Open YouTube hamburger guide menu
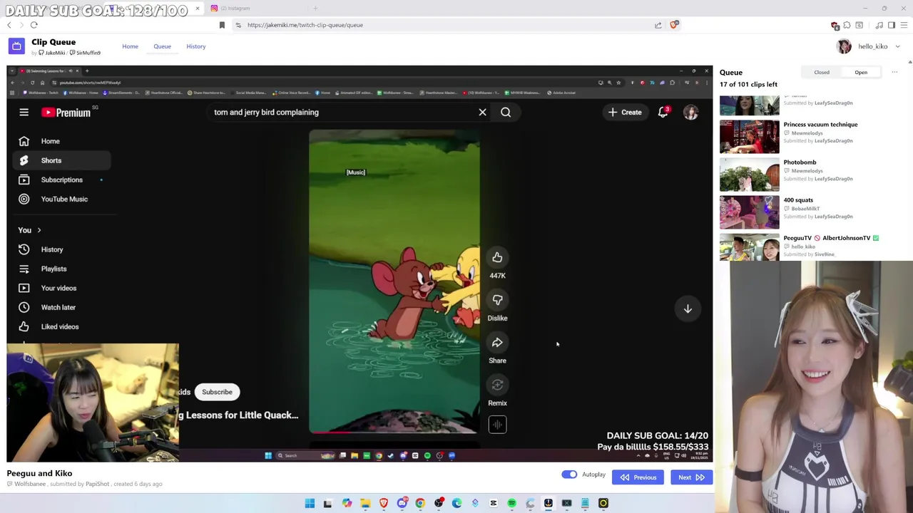This screenshot has width=913, height=513. point(24,113)
